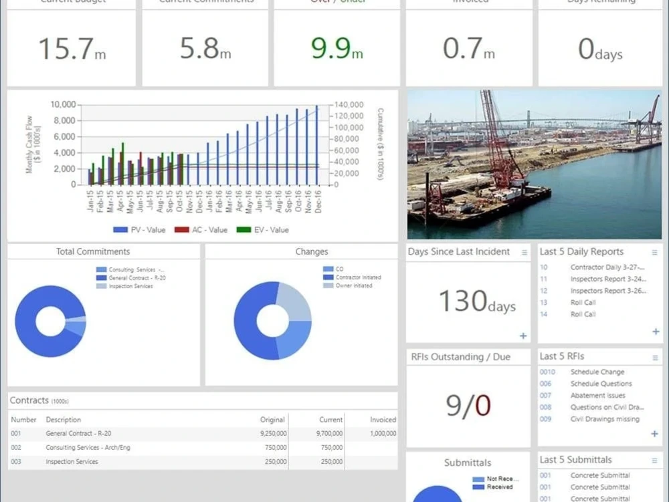Click the 9,700,000 current value cell
This screenshot has width=669, height=502.
pyautogui.click(x=329, y=433)
